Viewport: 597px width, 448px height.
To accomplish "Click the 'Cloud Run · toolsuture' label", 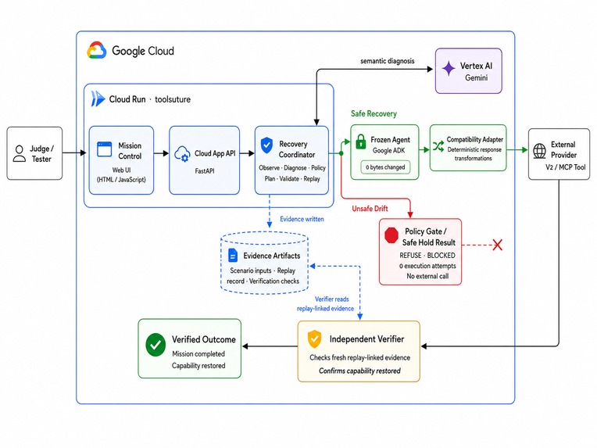I will (x=149, y=99).
